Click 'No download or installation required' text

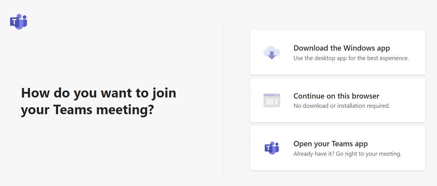tap(342, 106)
